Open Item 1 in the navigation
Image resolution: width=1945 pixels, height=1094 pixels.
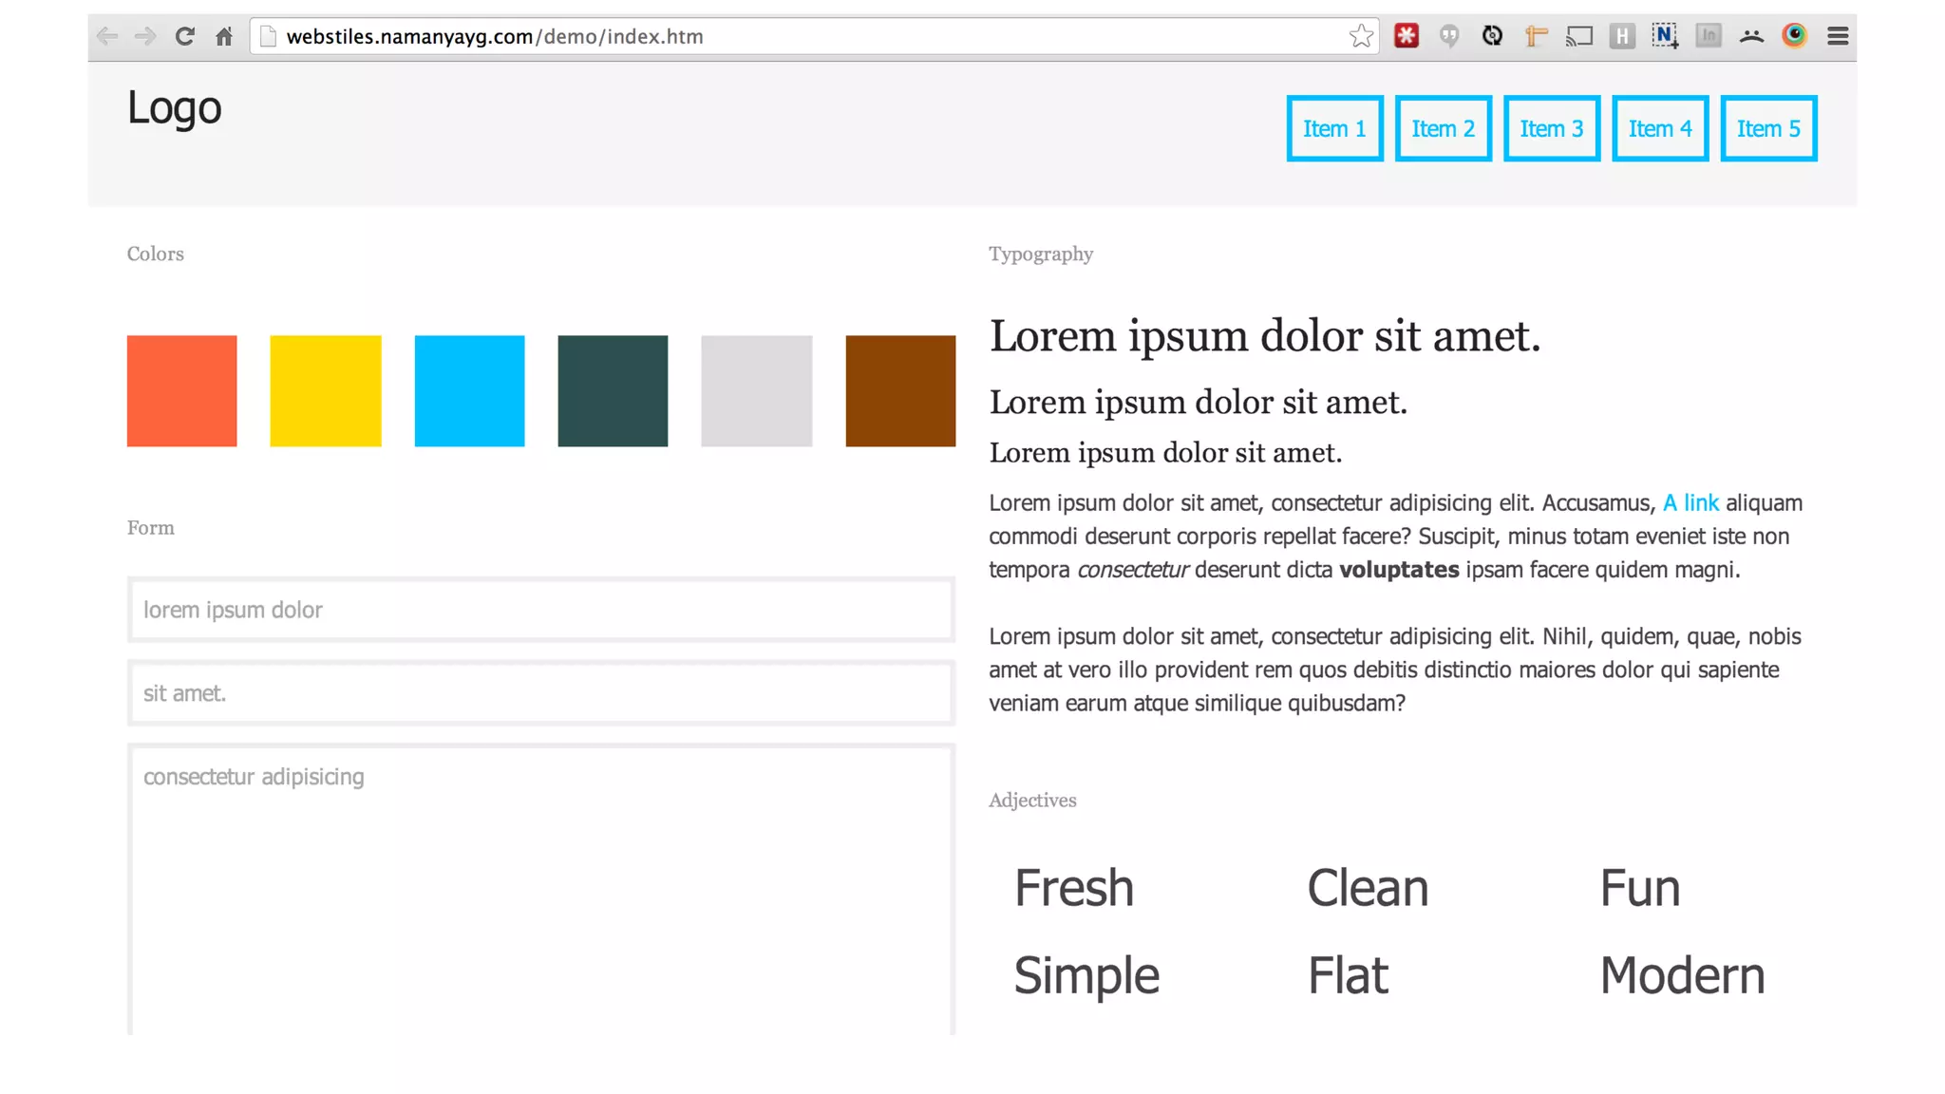tap(1334, 128)
